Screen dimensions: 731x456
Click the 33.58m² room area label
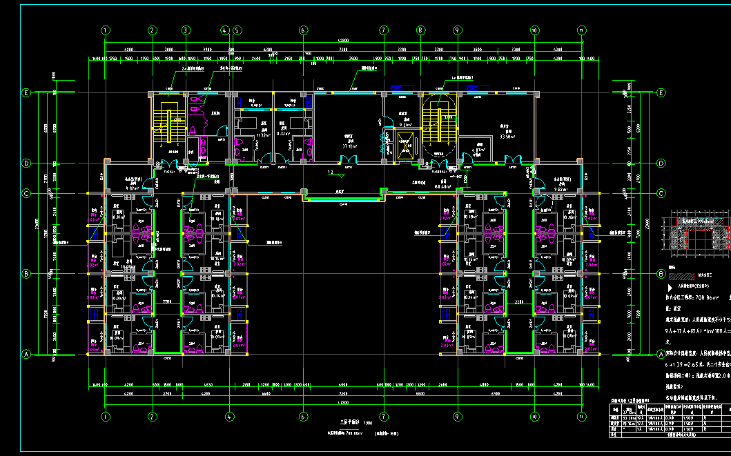point(507,137)
